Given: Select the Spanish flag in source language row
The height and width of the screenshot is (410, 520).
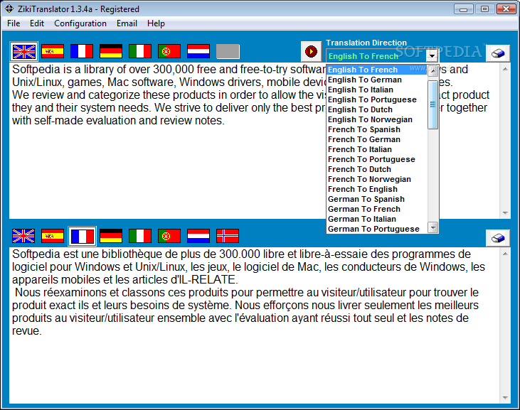Looking at the screenshot, I should (53, 52).
